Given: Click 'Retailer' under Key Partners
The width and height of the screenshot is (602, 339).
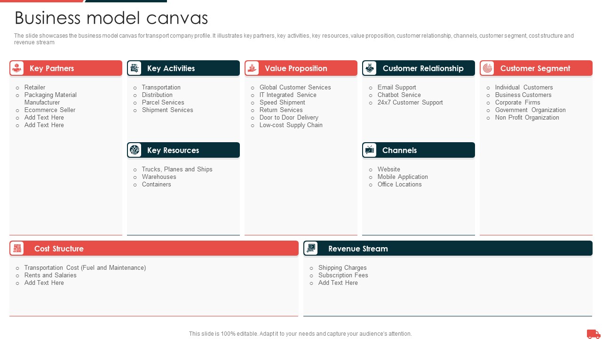Looking at the screenshot, I should coord(35,88).
